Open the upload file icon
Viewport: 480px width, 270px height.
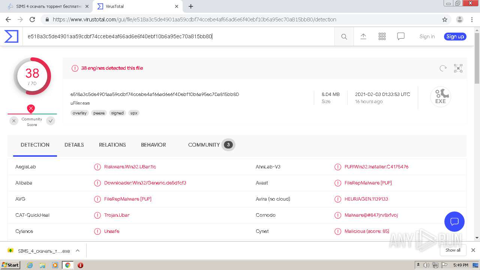point(363,36)
